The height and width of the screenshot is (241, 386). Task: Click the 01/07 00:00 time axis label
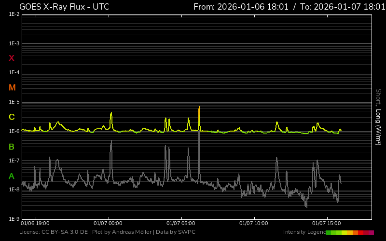pyautogui.click(x=107, y=223)
